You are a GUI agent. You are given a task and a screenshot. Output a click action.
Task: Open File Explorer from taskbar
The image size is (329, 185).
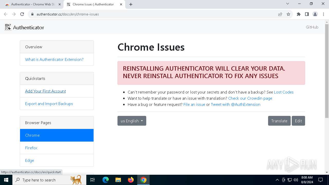coord(118,180)
